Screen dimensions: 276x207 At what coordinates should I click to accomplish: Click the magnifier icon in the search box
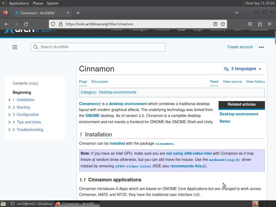(36, 47)
